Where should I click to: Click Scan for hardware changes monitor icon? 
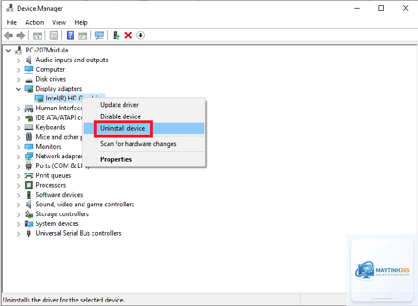[x=99, y=35]
